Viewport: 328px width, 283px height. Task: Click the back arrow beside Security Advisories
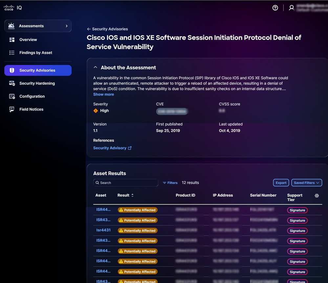pos(89,29)
